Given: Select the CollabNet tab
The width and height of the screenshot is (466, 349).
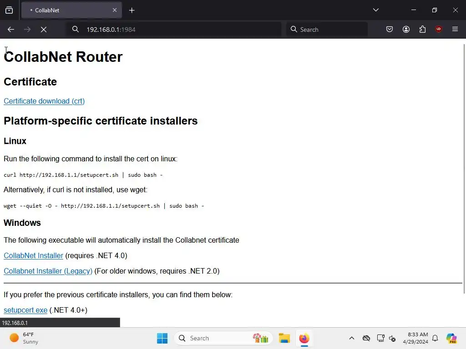Looking at the screenshot, I should pos(71,10).
